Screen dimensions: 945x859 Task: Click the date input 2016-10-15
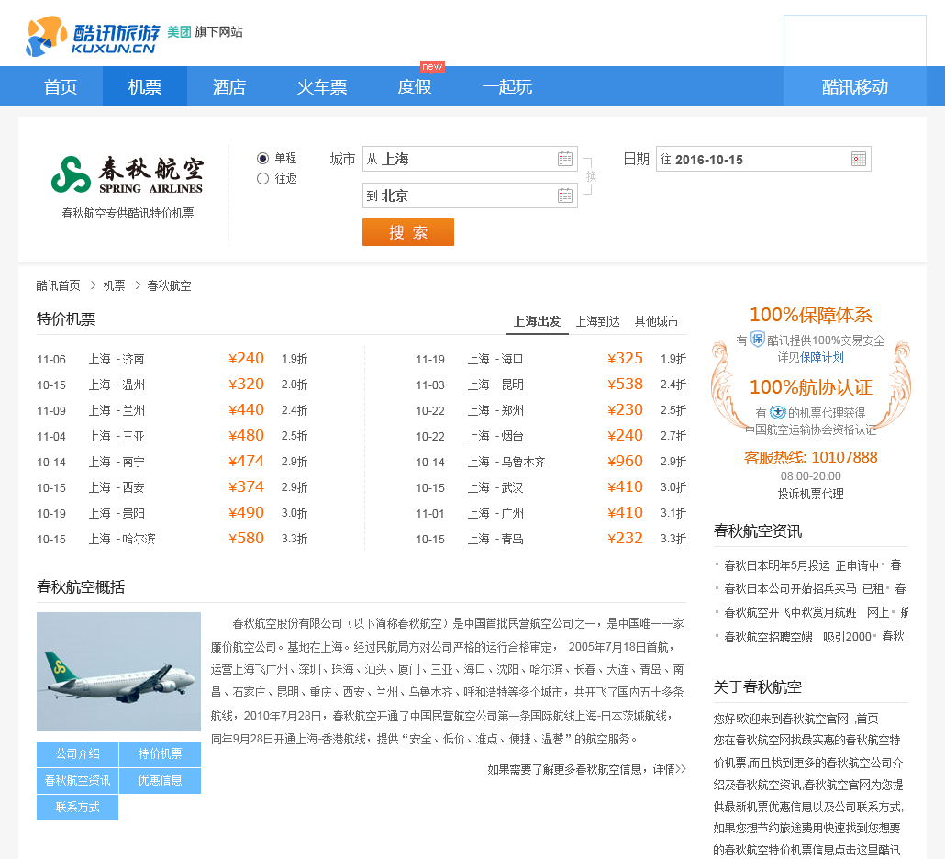(763, 159)
